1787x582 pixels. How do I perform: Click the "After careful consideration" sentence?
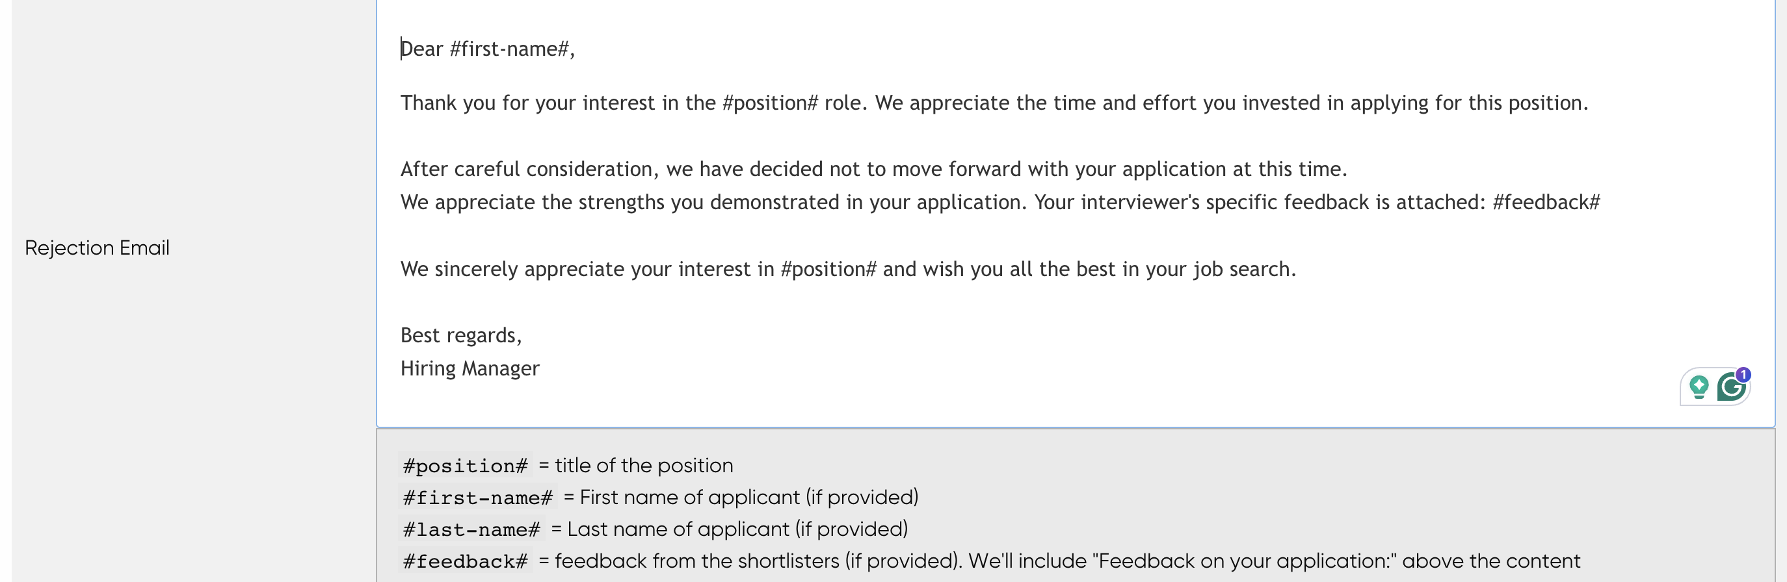coord(873,170)
